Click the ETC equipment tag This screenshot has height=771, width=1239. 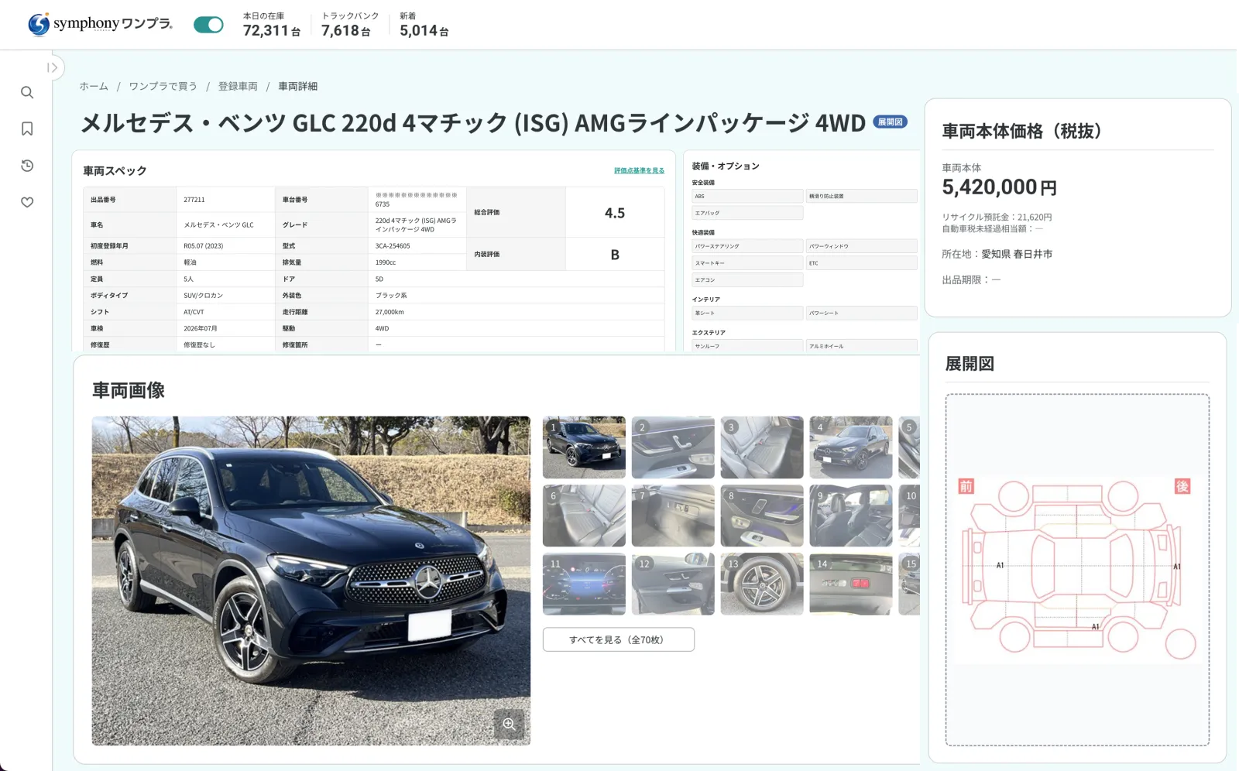point(862,263)
